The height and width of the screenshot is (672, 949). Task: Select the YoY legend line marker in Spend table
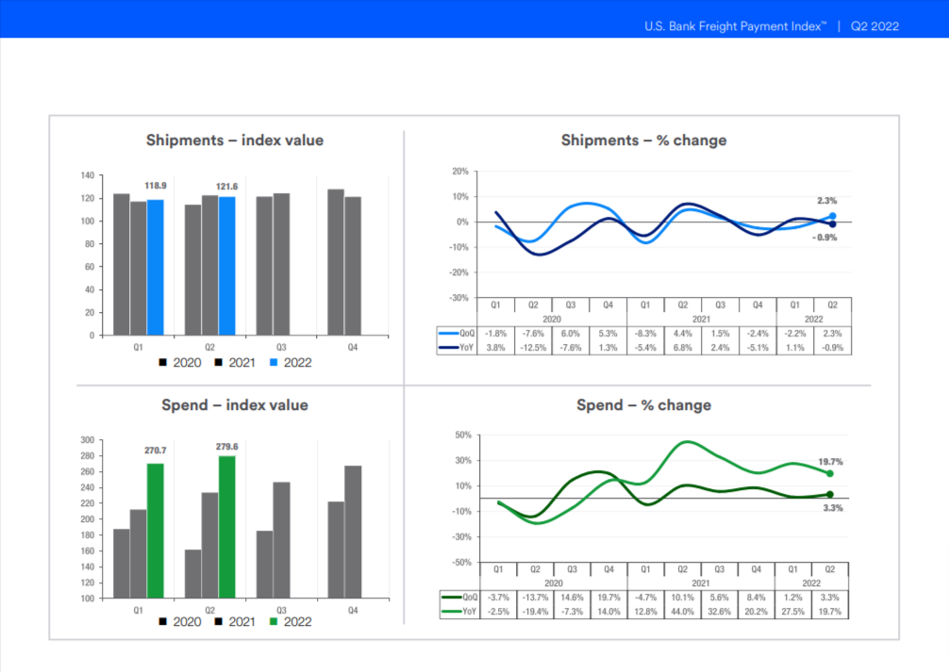452,612
